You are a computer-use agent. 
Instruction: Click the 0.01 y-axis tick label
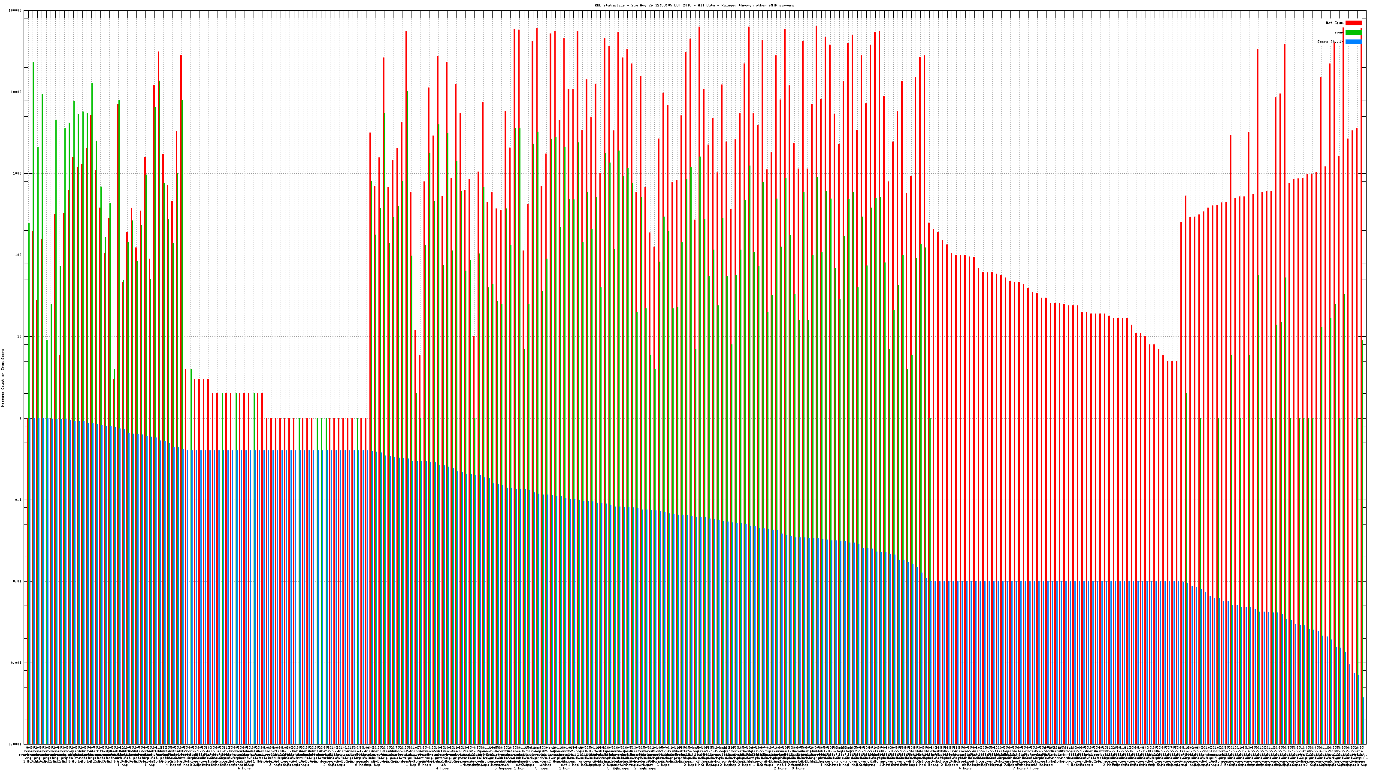click(x=18, y=581)
